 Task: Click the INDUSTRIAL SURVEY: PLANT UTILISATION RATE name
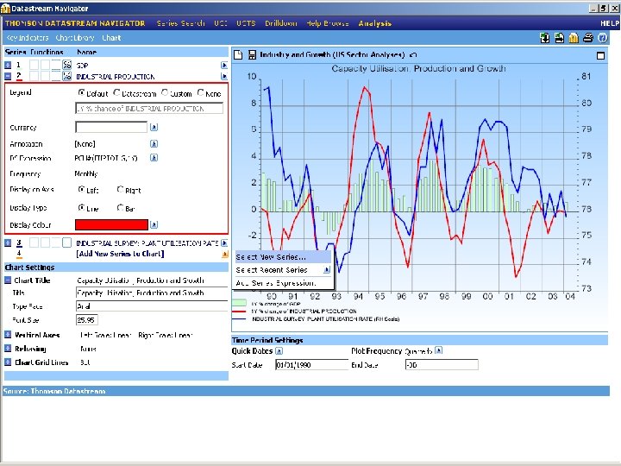pyautogui.click(x=147, y=242)
